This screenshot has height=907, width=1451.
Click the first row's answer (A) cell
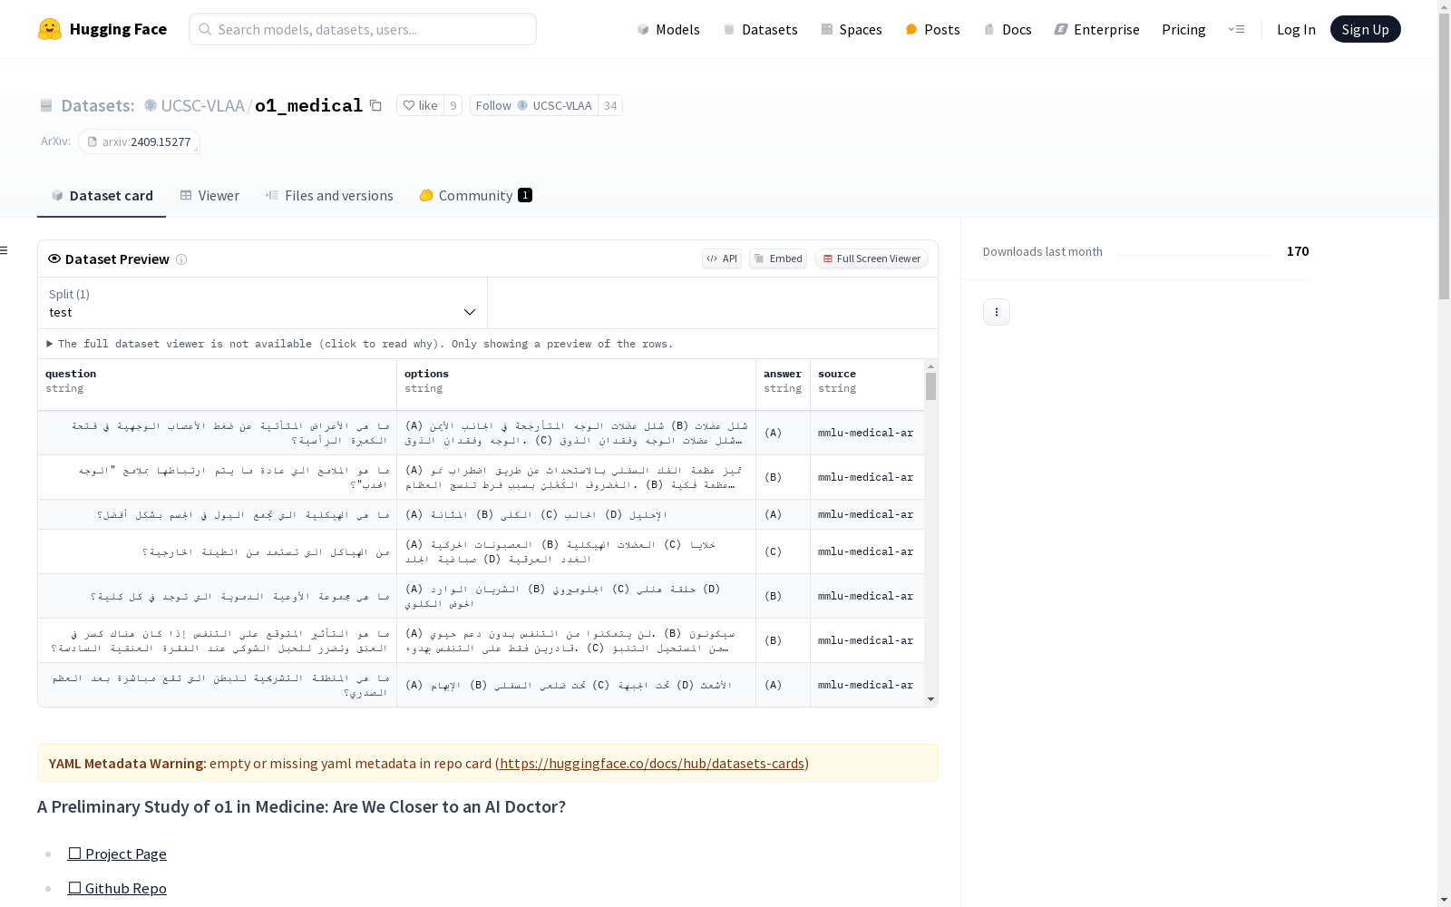click(x=783, y=433)
